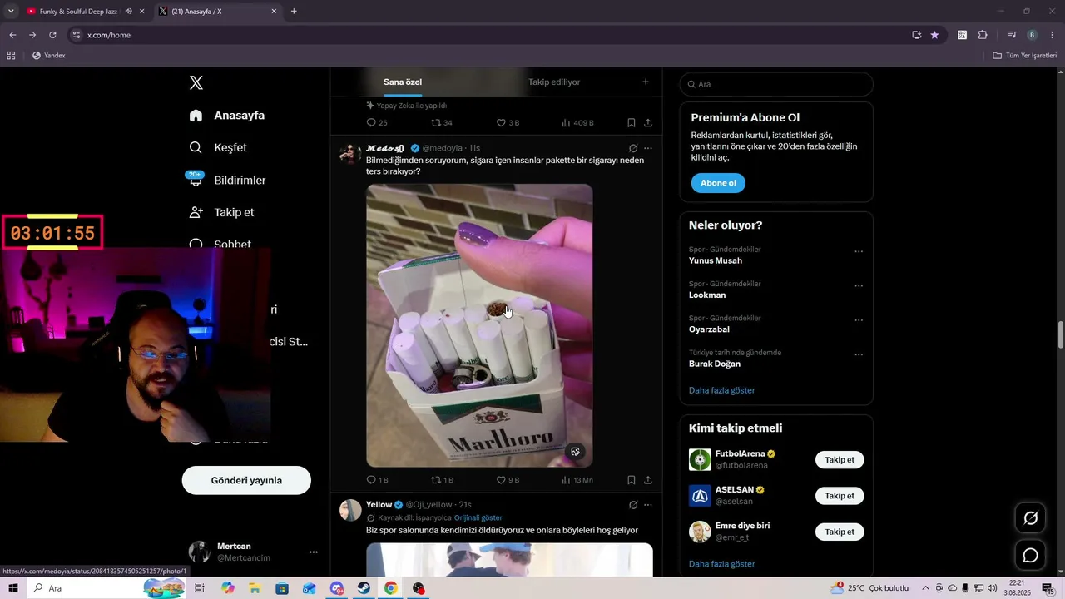Click the plus icon beside timeline tabs
This screenshot has width=1065, height=599.
tap(646, 82)
